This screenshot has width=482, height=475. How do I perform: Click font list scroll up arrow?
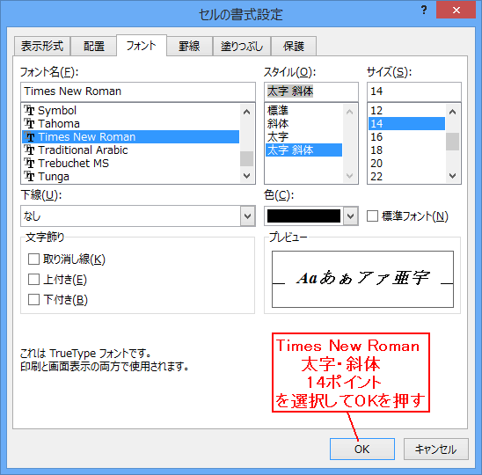[x=247, y=112]
